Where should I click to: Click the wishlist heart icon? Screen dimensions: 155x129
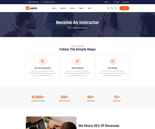click(115, 8)
